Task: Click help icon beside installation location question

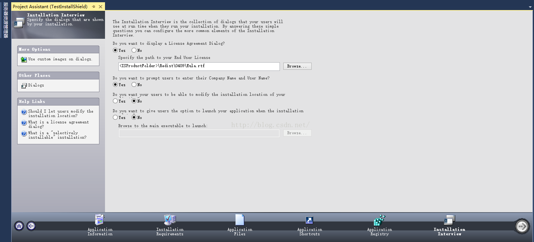Action: [x=24, y=112]
